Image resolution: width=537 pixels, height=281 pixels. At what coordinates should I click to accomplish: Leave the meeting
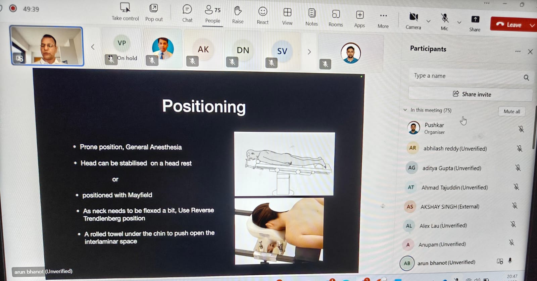(x=509, y=24)
